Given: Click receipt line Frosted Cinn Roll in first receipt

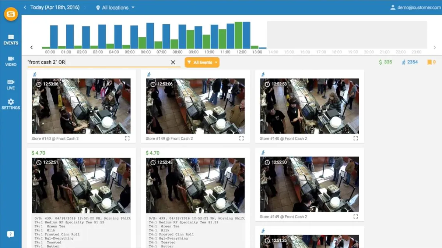Looking at the screenshot, I should coord(57,234).
